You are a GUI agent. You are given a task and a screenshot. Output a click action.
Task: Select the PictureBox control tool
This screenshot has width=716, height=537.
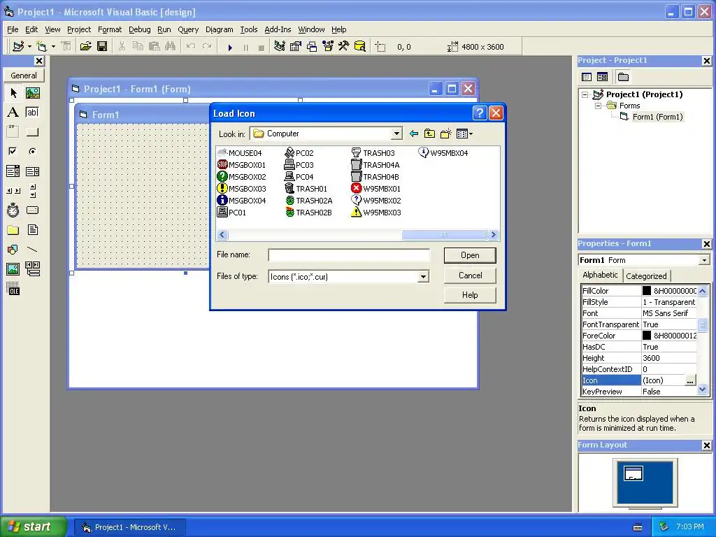pyautogui.click(x=32, y=93)
